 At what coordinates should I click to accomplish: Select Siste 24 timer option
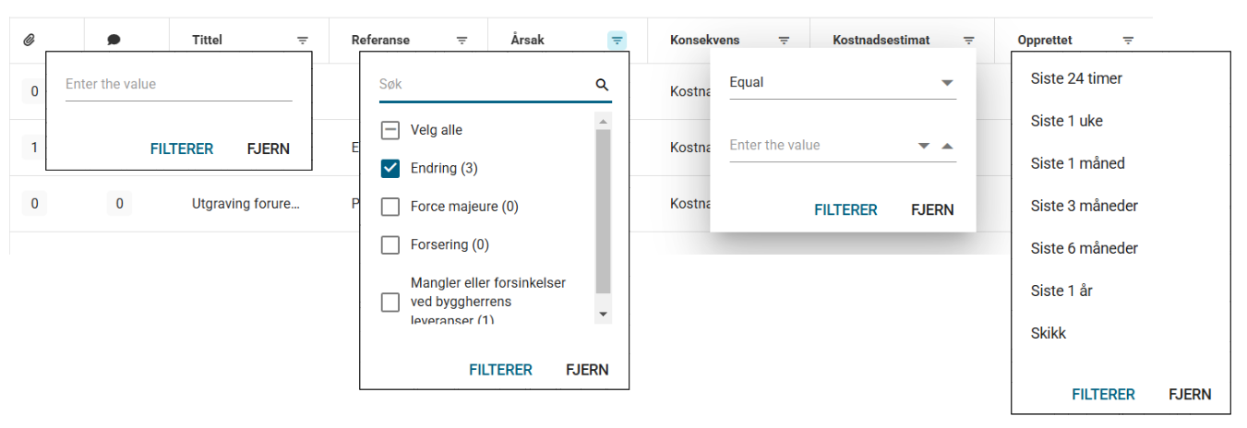pos(1076,78)
